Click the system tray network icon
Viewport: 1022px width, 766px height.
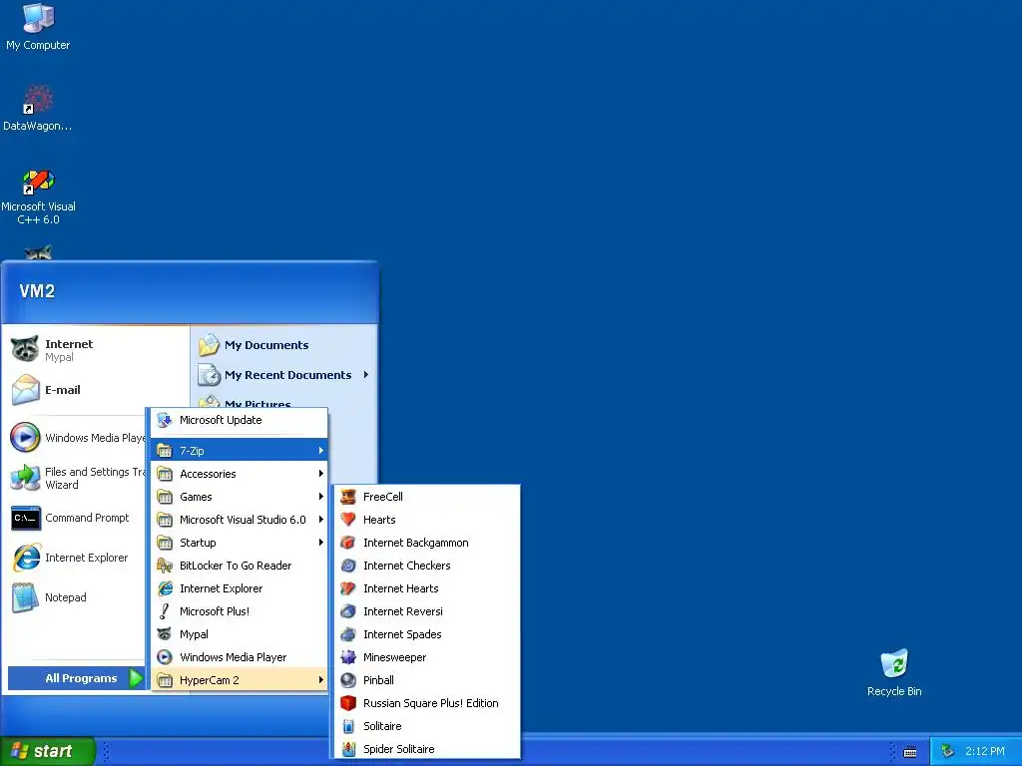coord(948,751)
